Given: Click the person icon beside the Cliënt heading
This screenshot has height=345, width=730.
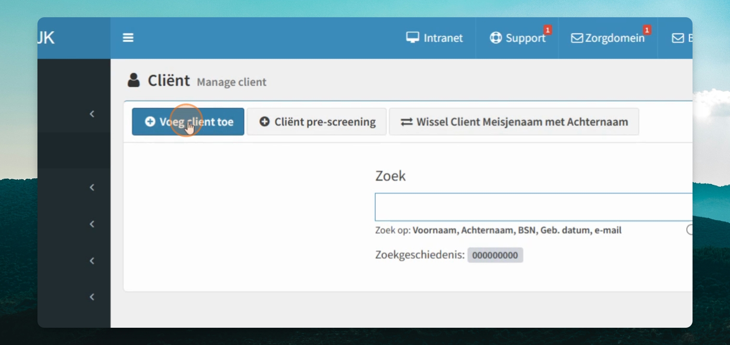Looking at the screenshot, I should pyautogui.click(x=134, y=80).
